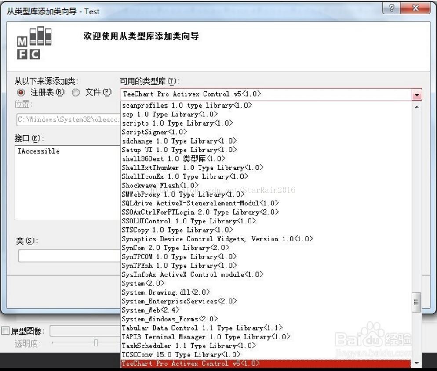Select the 注册表 (R) radio button

(x=21, y=92)
